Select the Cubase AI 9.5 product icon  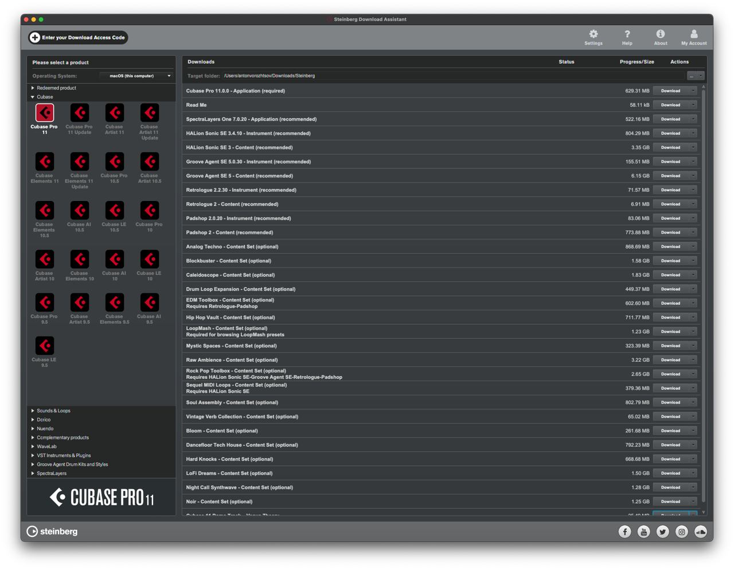click(150, 303)
